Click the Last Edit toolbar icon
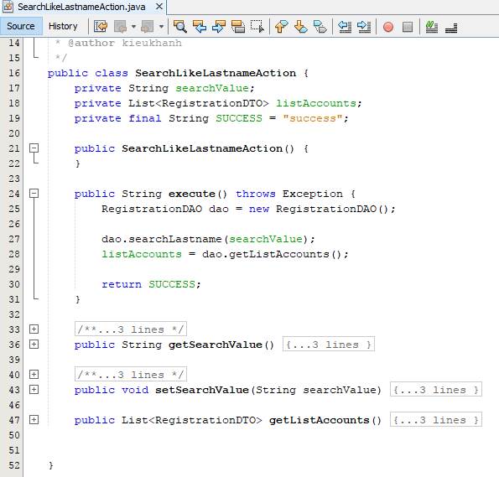The height and width of the screenshot is (477, 499). 101,27
